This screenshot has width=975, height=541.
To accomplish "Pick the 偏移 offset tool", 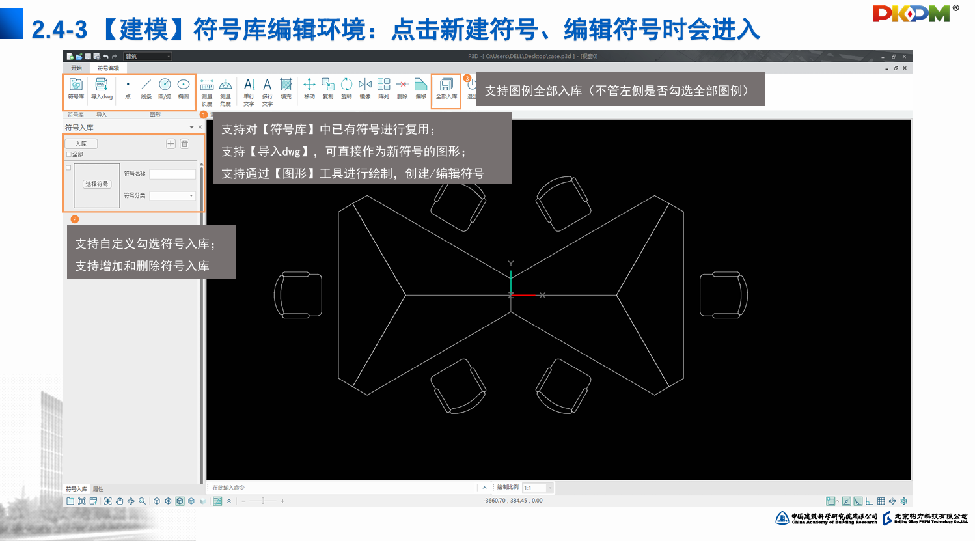I will pyautogui.click(x=421, y=89).
